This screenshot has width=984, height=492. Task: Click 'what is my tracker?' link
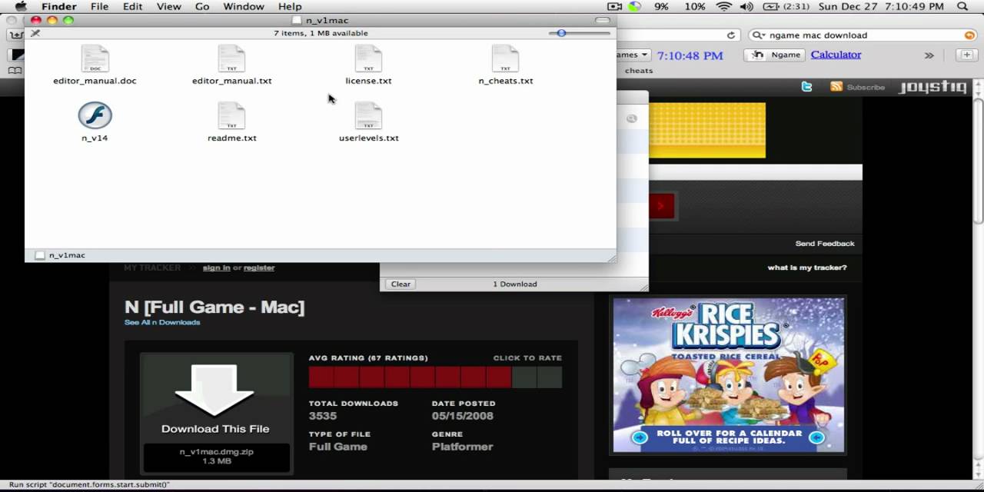pos(807,268)
